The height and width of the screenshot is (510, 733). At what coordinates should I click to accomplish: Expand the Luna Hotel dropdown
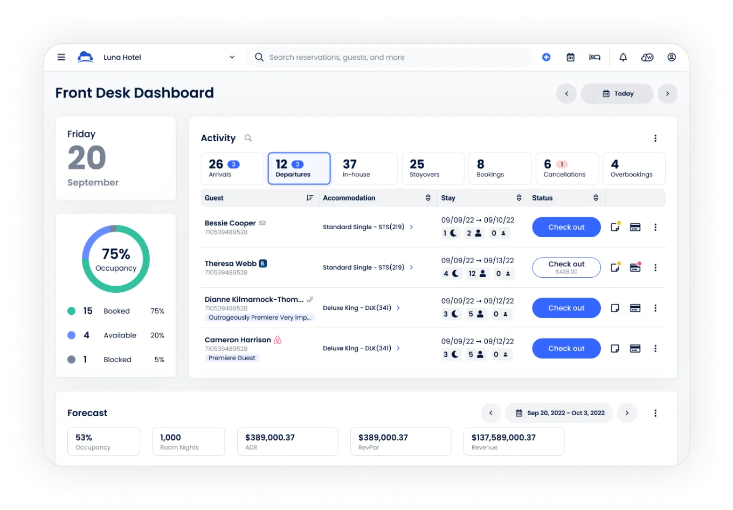(232, 57)
